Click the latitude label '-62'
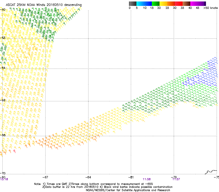 pos(3,38)
